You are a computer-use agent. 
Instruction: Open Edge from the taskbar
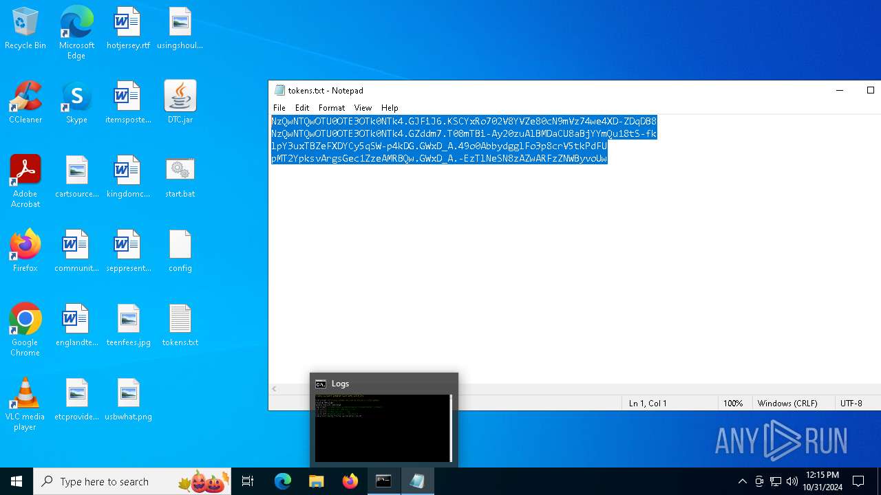283,481
